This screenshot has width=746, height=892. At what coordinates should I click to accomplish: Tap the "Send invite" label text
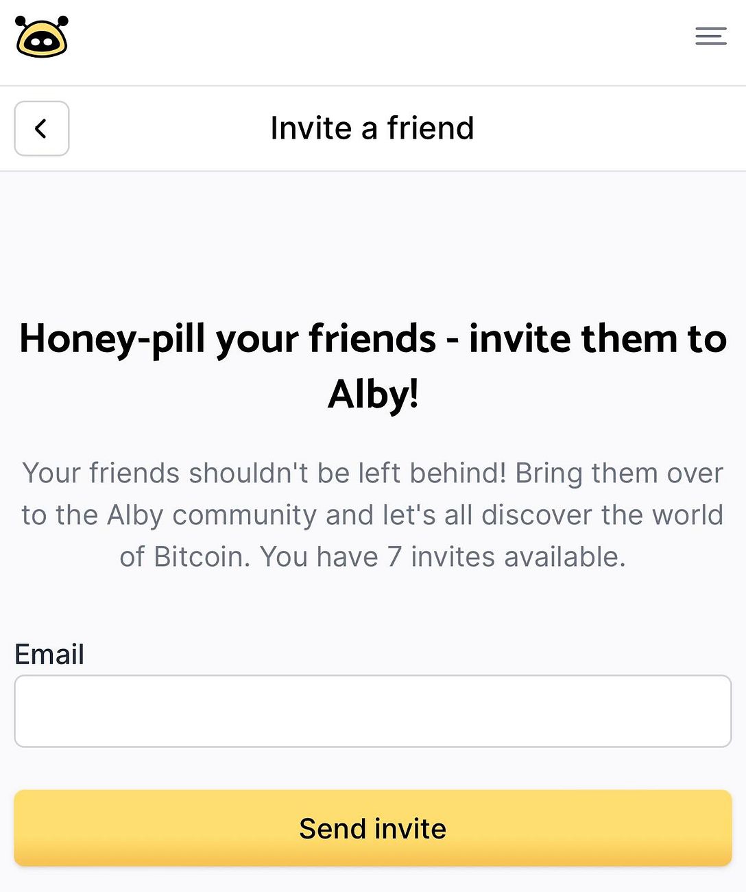(x=373, y=829)
